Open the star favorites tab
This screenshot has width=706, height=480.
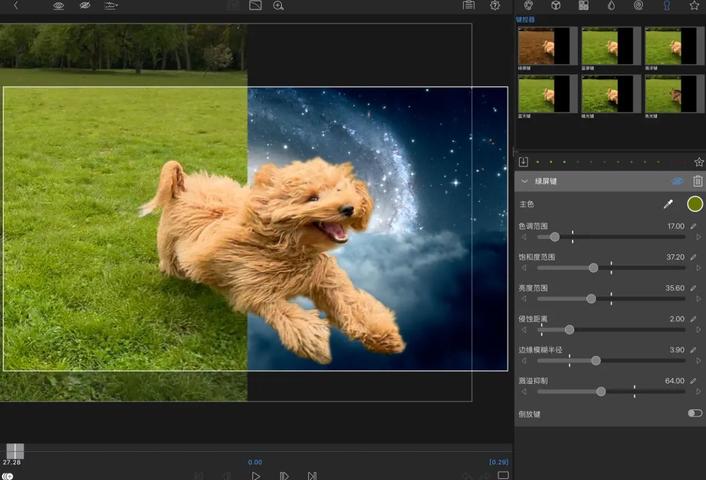(694, 5)
